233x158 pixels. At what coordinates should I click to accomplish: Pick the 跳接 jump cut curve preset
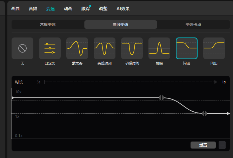coord(159,48)
